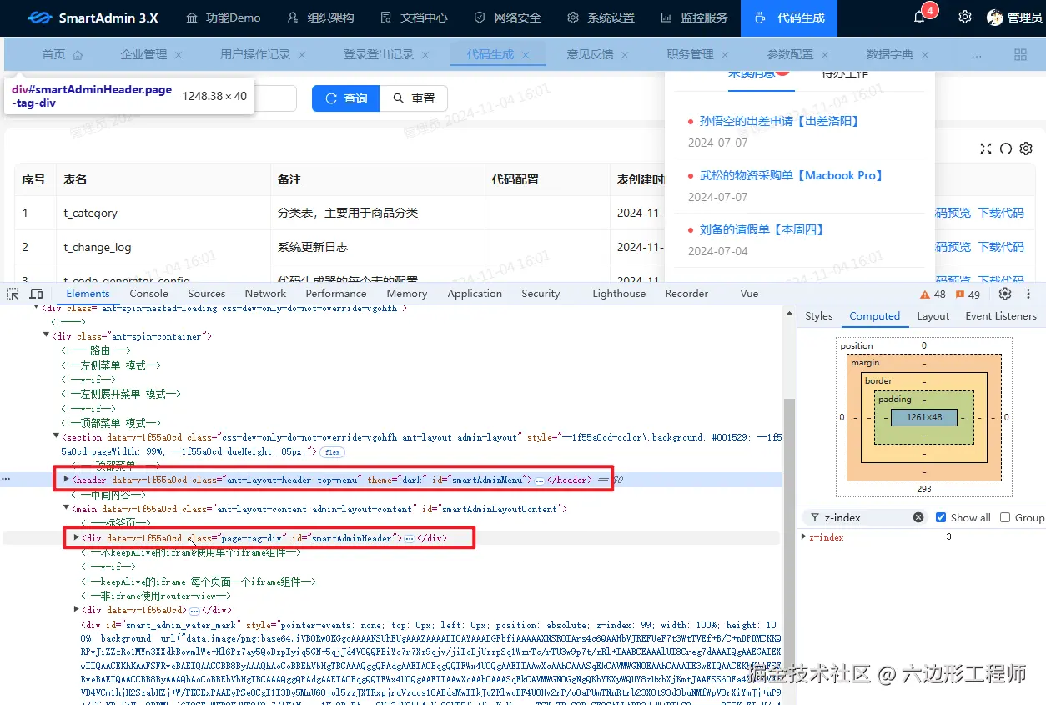Focus the z-index filter input
Screen dimensions: 1046x705
865,517
